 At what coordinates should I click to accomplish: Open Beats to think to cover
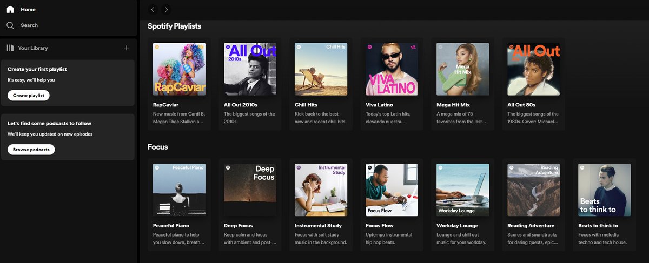604,190
